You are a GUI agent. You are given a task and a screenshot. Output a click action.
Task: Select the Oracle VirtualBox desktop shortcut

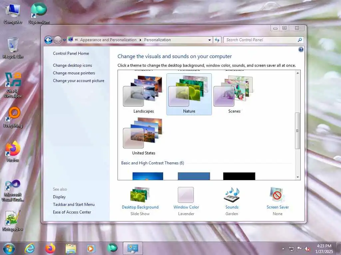(13, 85)
